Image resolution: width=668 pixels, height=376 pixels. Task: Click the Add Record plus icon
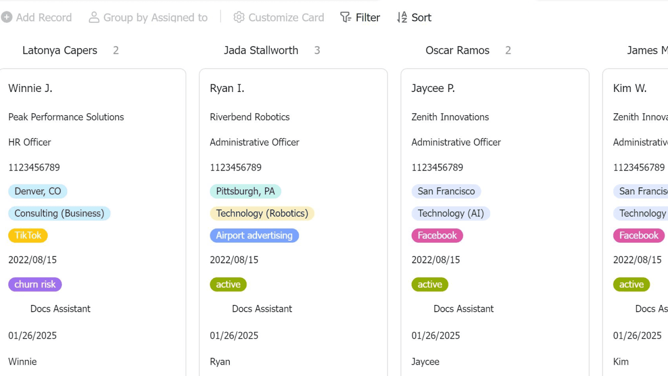click(x=7, y=17)
